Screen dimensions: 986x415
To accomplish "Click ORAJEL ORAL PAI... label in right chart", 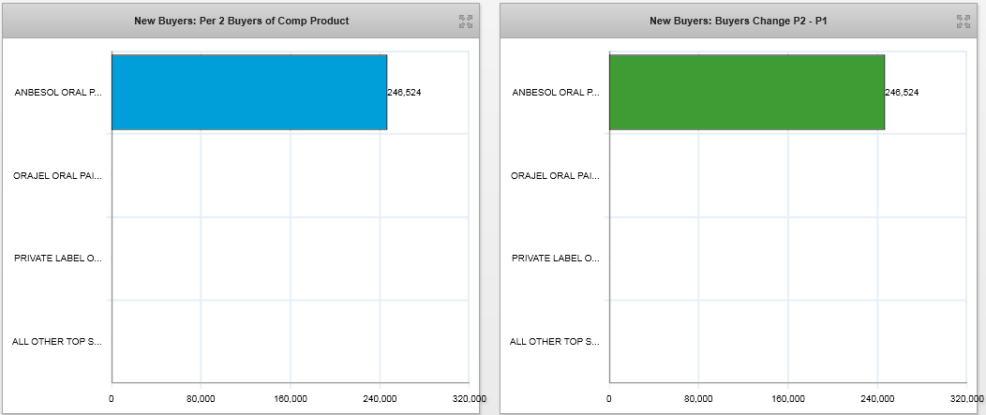I will pos(555,175).
